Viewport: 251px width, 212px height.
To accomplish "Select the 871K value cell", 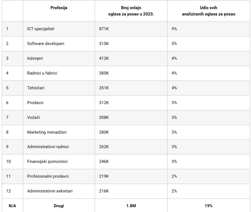I will coord(104,29).
